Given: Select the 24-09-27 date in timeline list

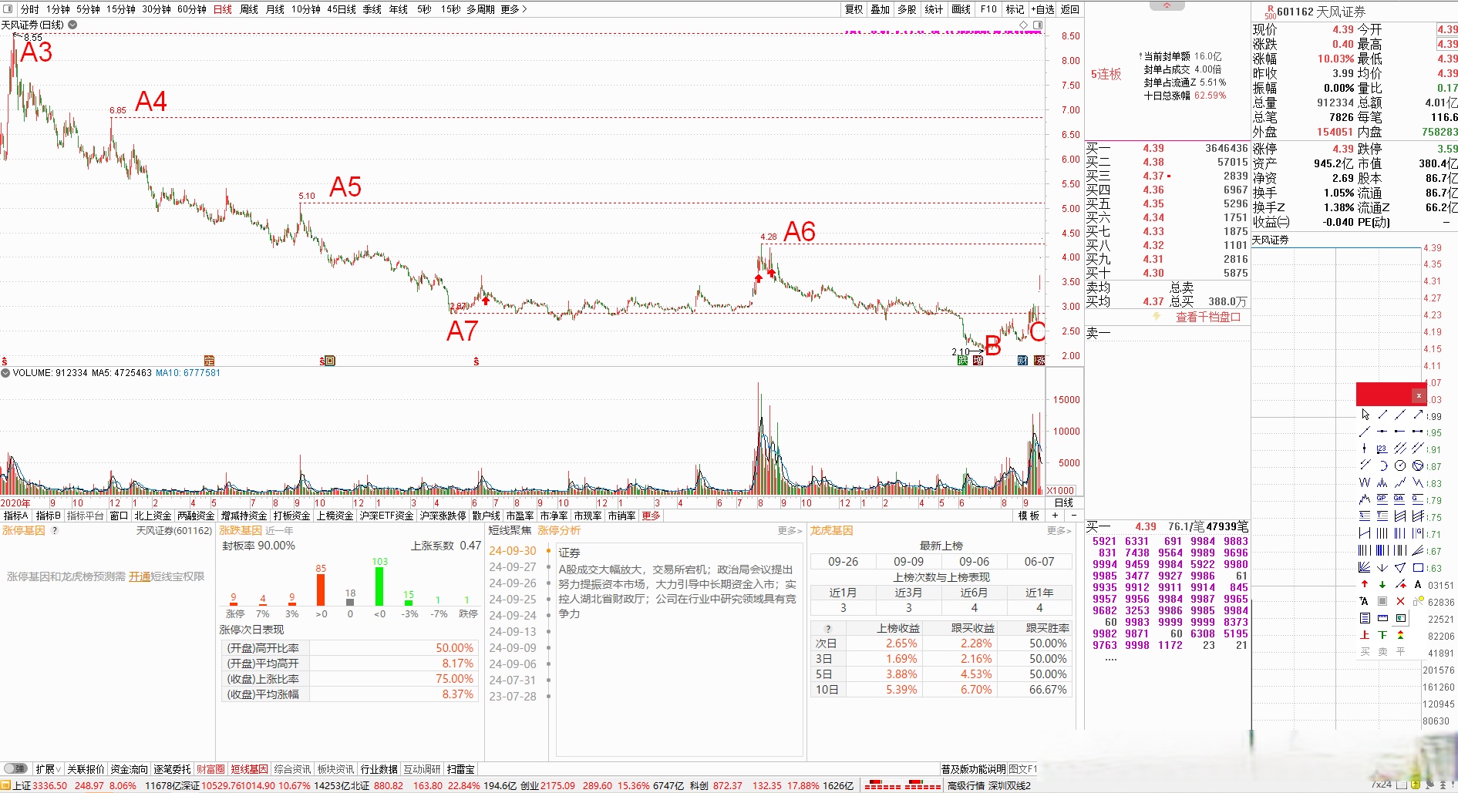Looking at the screenshot, I should (513, 567).
